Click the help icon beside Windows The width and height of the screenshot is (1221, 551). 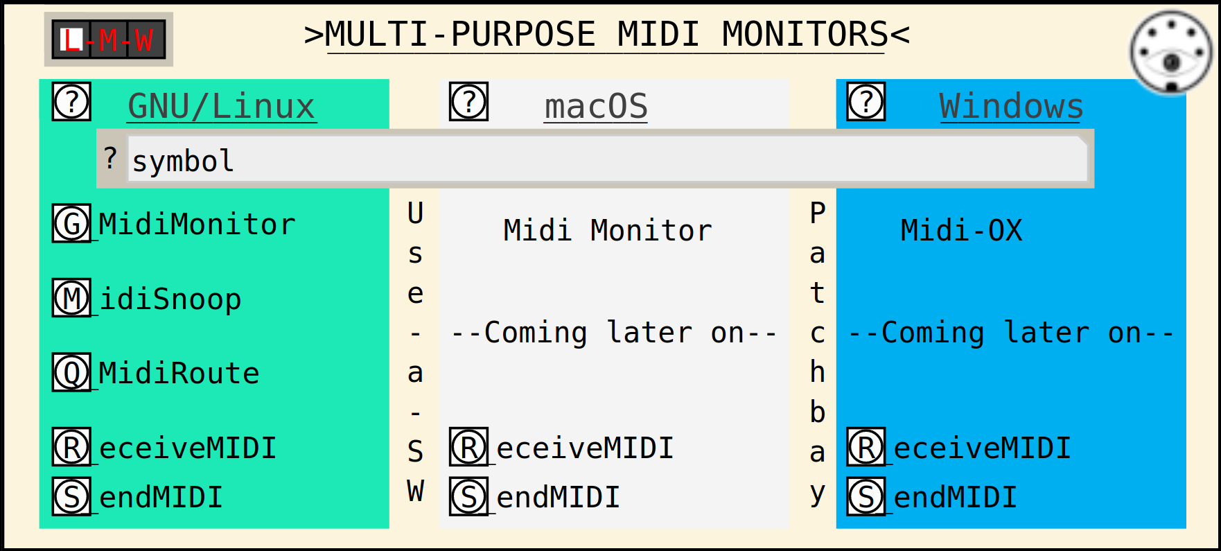pyautogui.click(x=866, y=101)
